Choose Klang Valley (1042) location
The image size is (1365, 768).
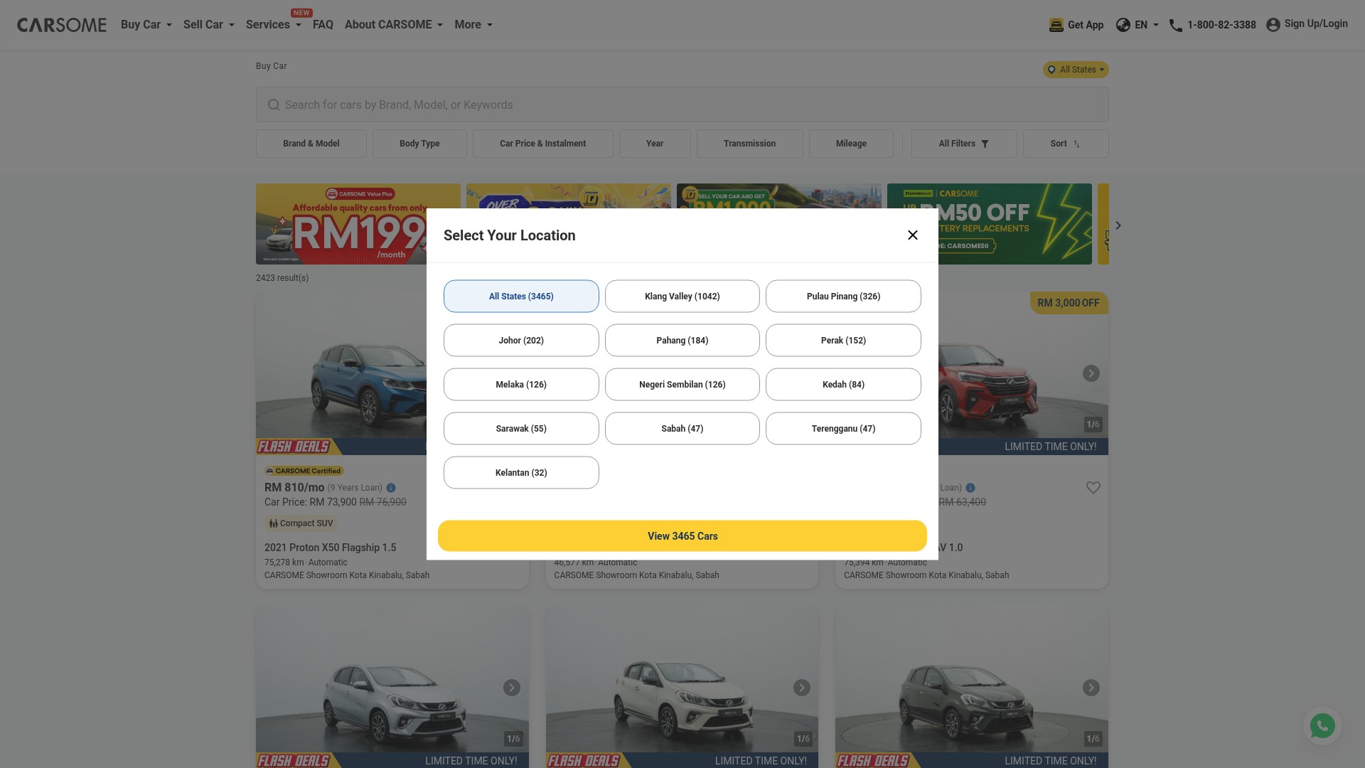(x=682, y=296)
